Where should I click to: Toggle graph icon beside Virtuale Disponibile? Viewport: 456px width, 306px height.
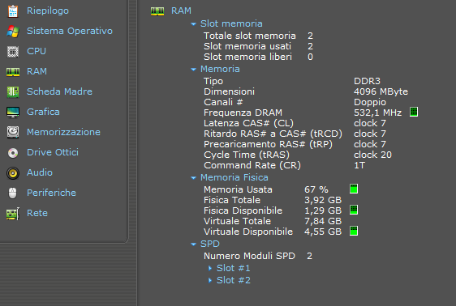click(354, 231)
